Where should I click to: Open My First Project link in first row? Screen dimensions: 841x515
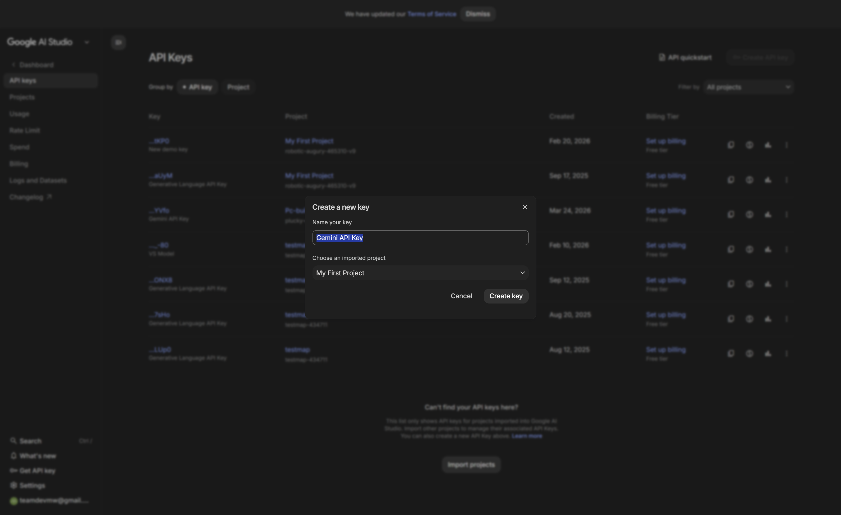pyautogui.click(x=309, y=141)
